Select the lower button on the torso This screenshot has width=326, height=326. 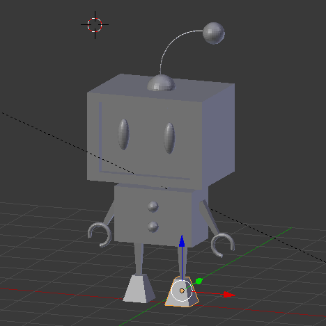(153, 227)
